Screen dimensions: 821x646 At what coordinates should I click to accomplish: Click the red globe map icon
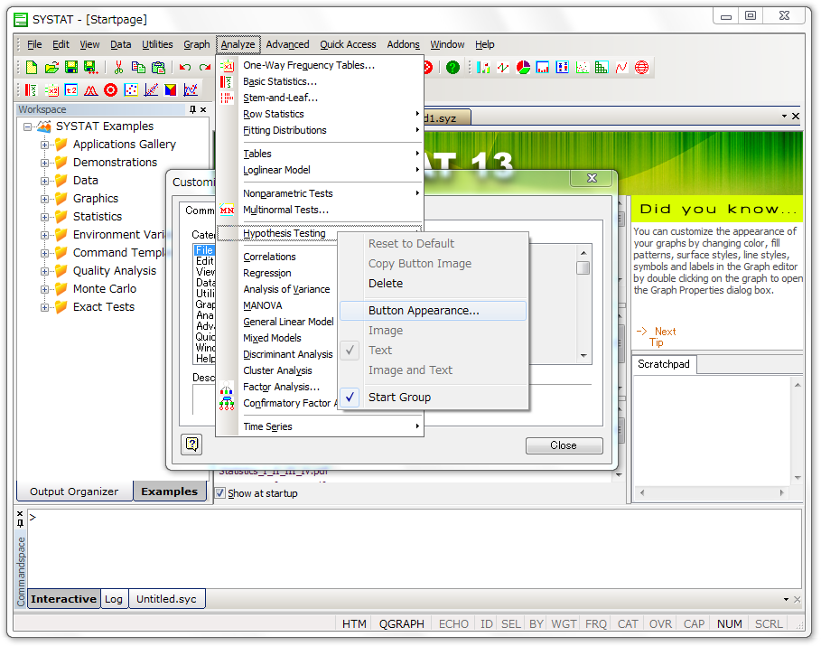(x=641, y=67)
